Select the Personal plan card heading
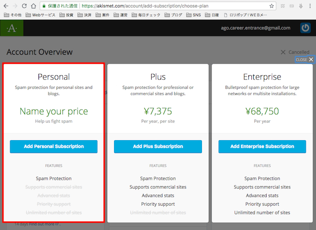316x230 pixels. point(53,77)
